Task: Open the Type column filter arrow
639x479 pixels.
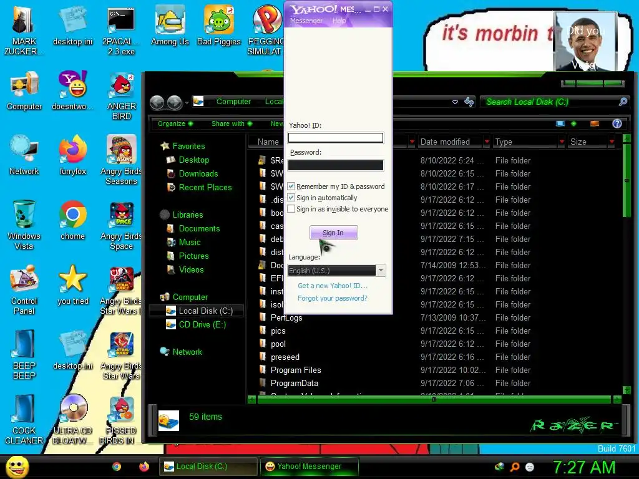Action: point(562,142)
